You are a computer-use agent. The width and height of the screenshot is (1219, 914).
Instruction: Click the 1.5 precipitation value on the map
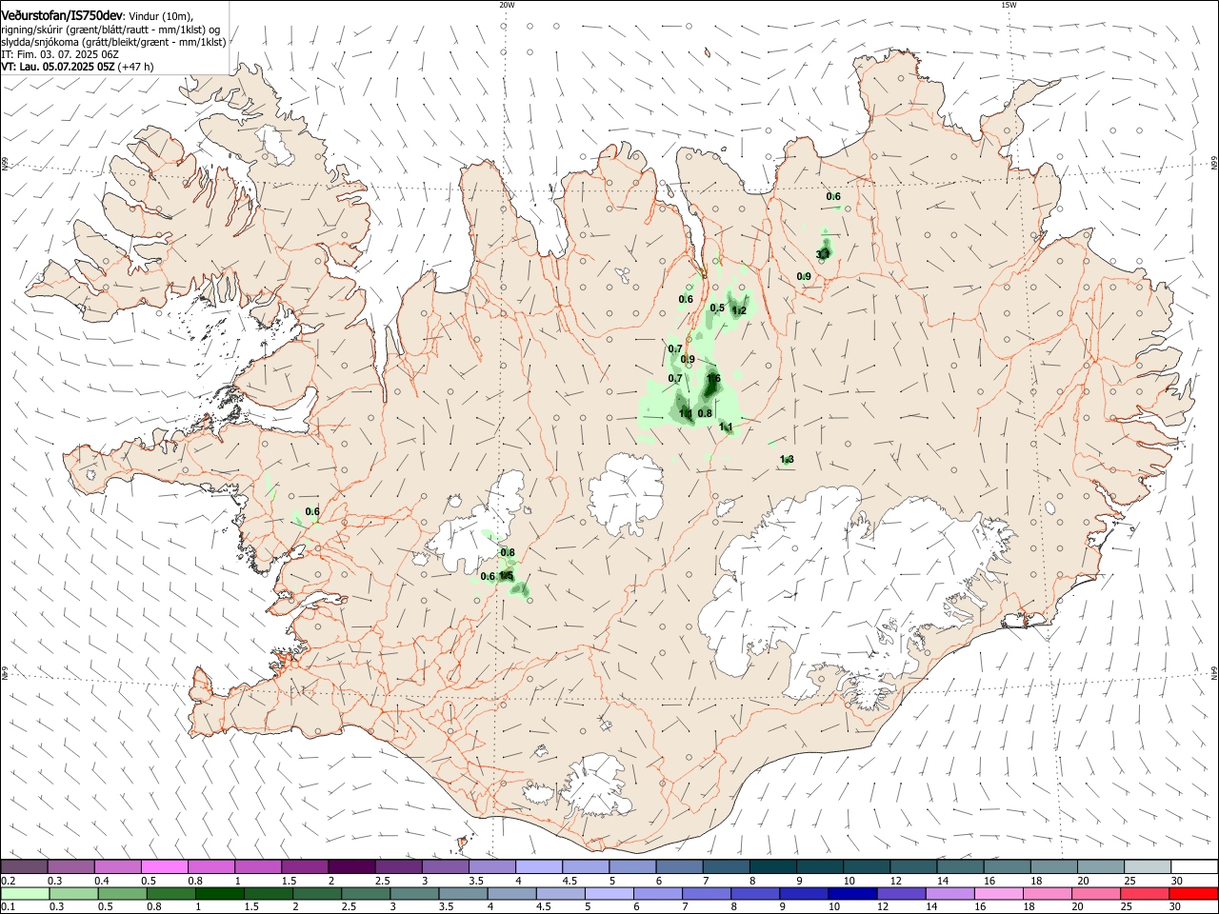pyautogui.click(x=507, y=576)
